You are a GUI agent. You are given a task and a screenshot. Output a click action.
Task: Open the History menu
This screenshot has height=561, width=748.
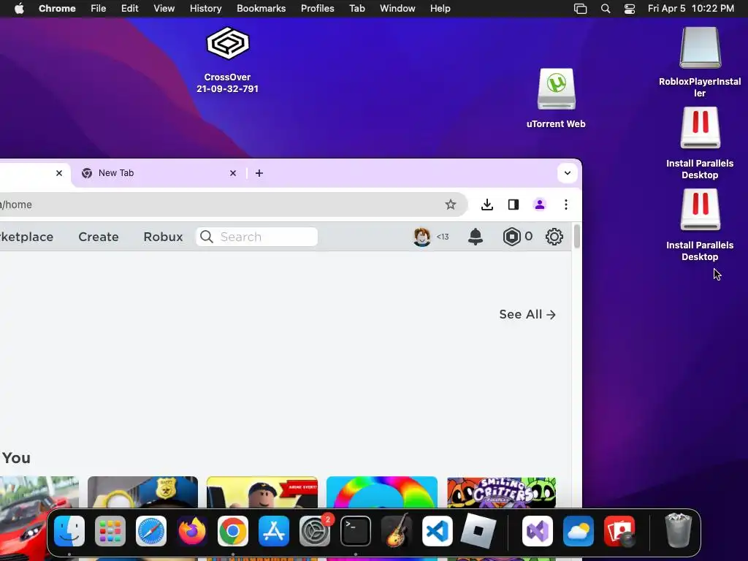tap(205, 9)
